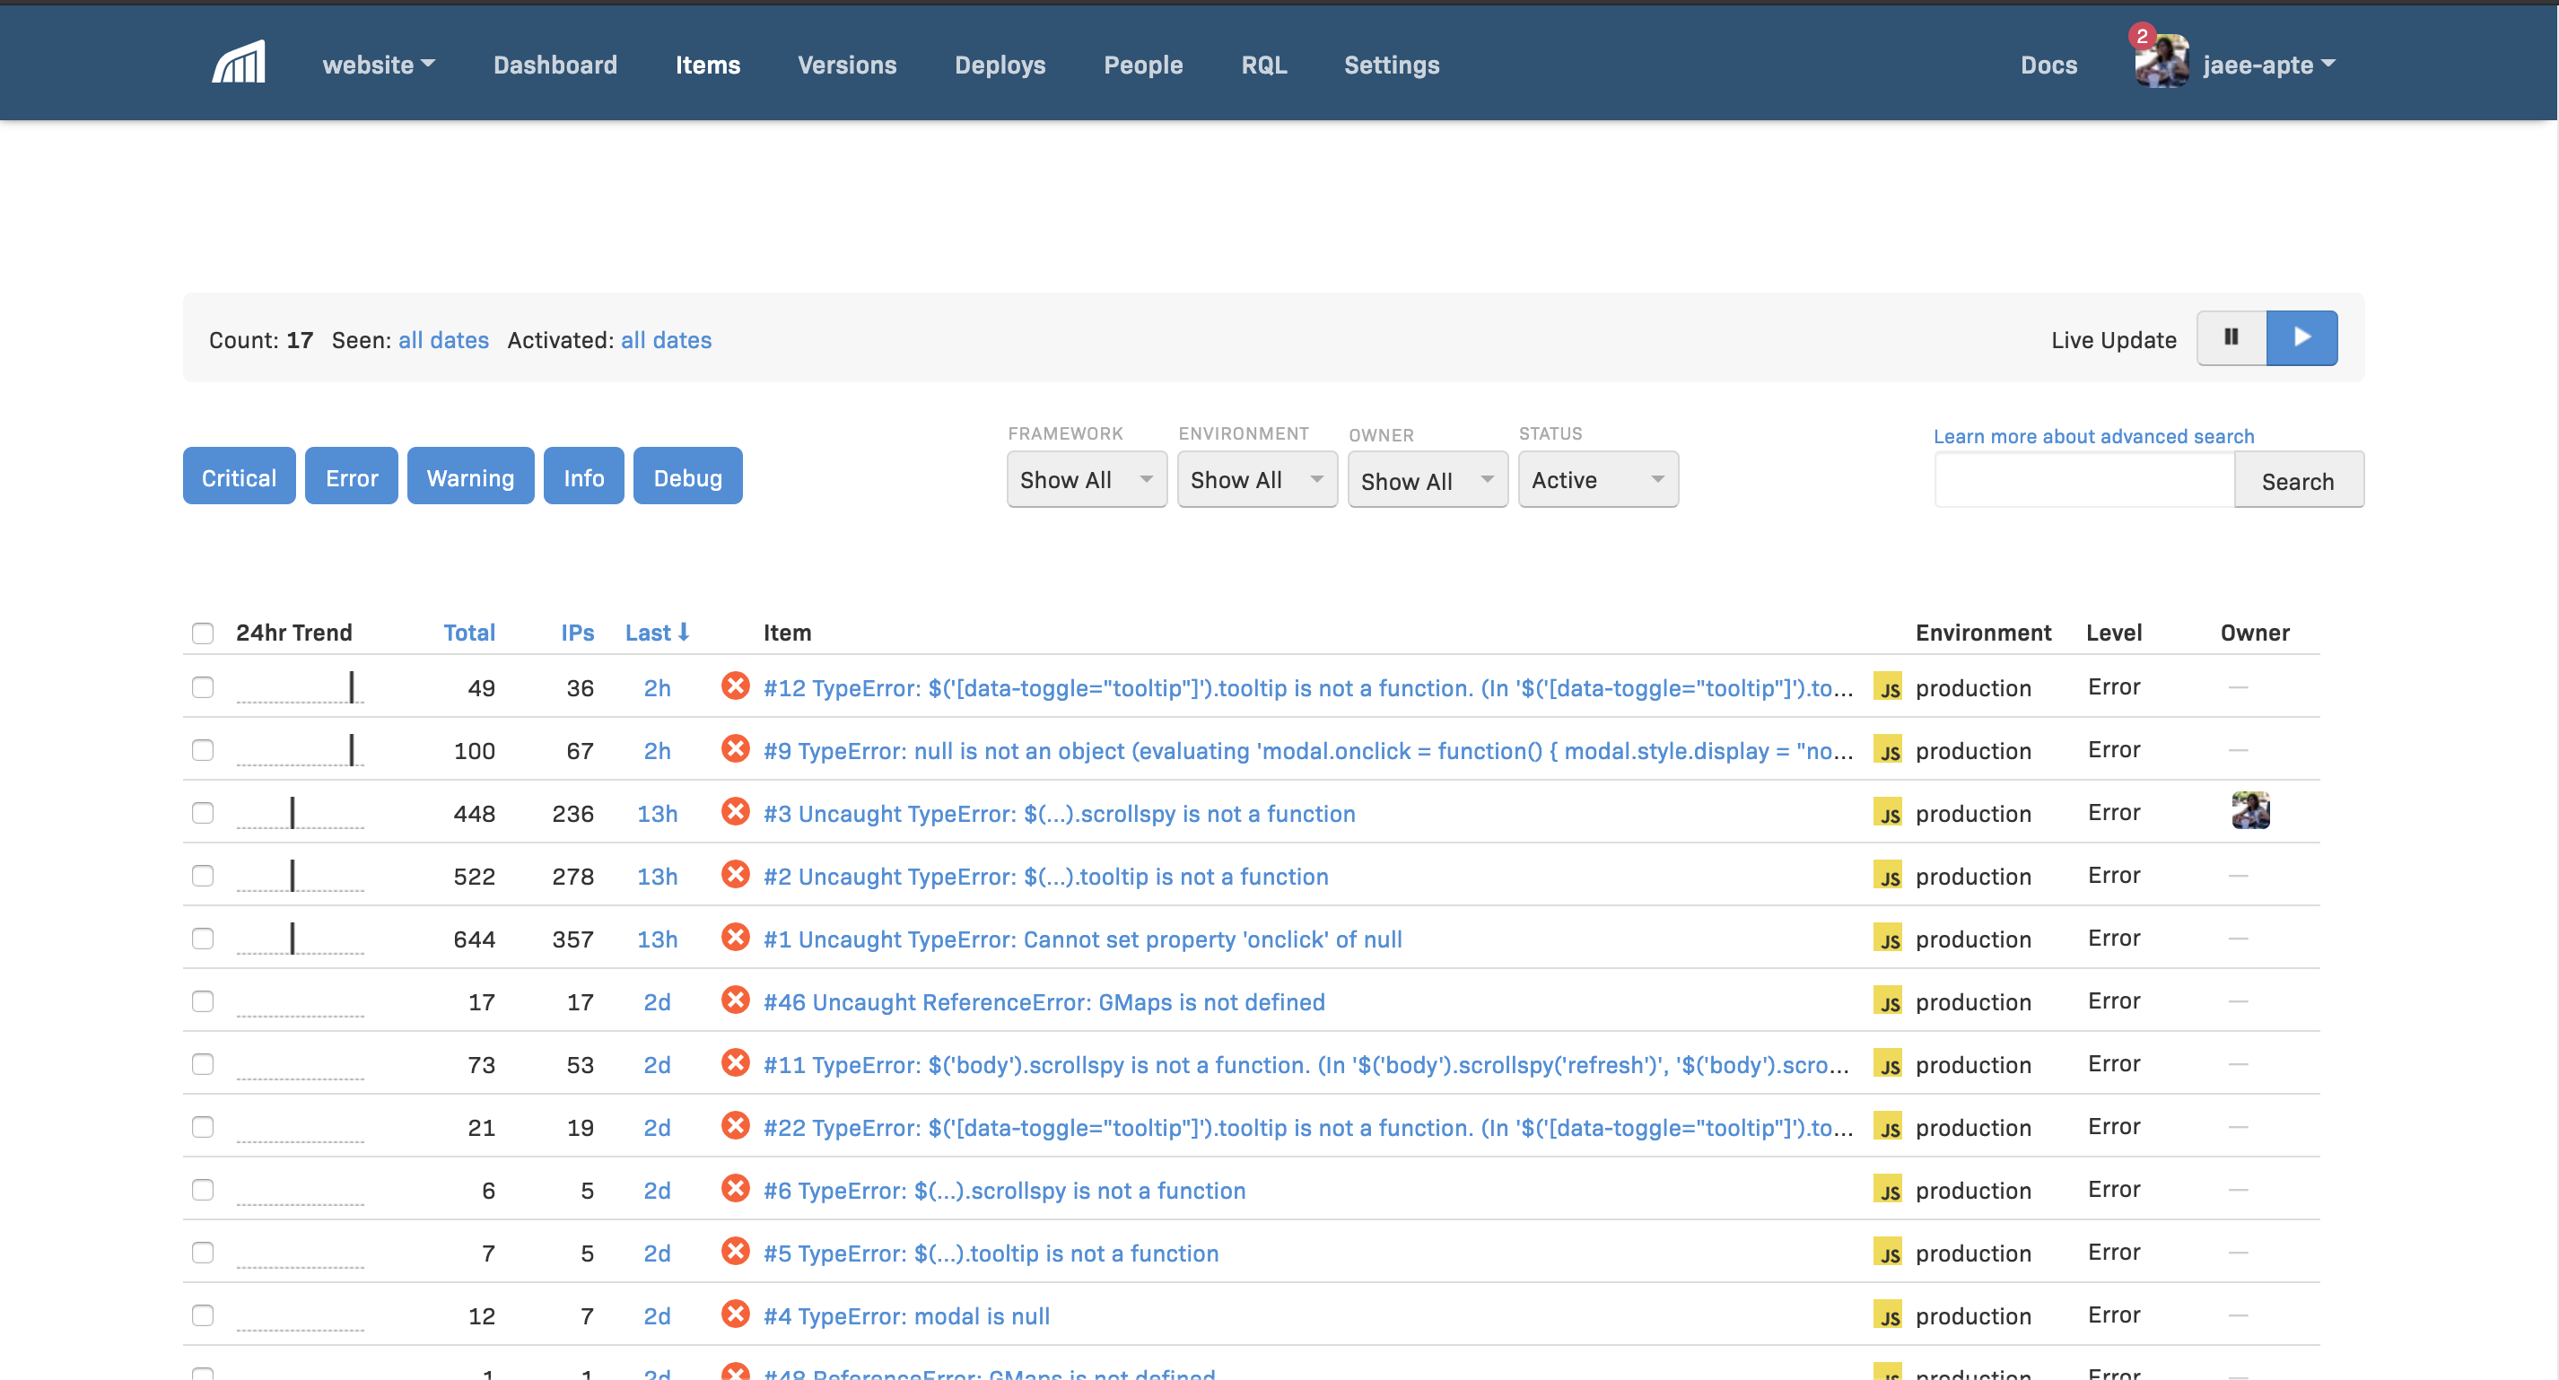Click the JS framework icon in item #12 row
The height and width of the screenshot is (1380, 2559).
coord(1888,686)
